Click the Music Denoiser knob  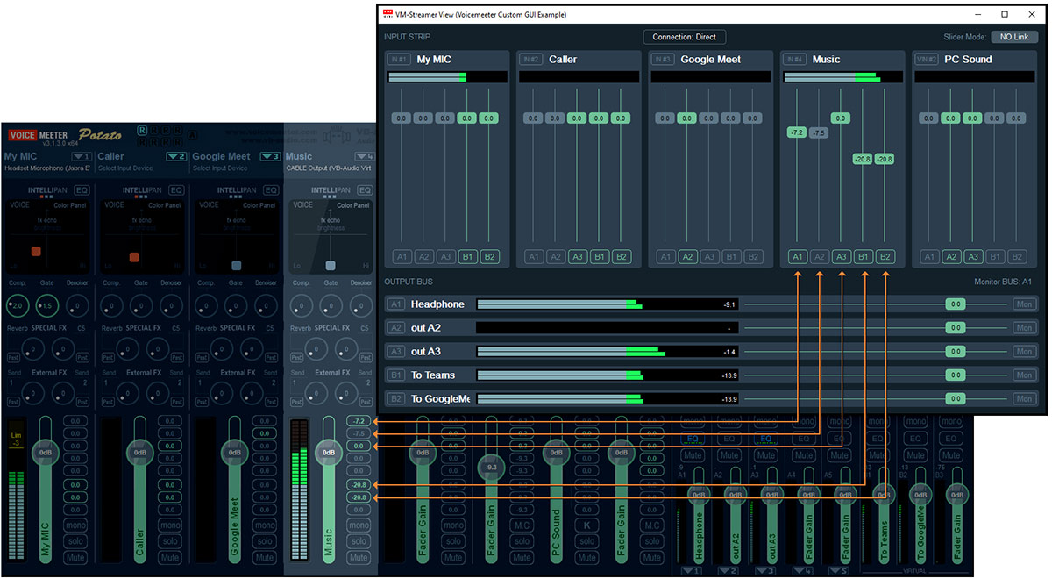point(360,305)
